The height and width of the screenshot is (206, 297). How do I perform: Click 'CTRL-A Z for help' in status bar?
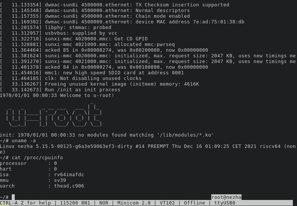(25, 203)
